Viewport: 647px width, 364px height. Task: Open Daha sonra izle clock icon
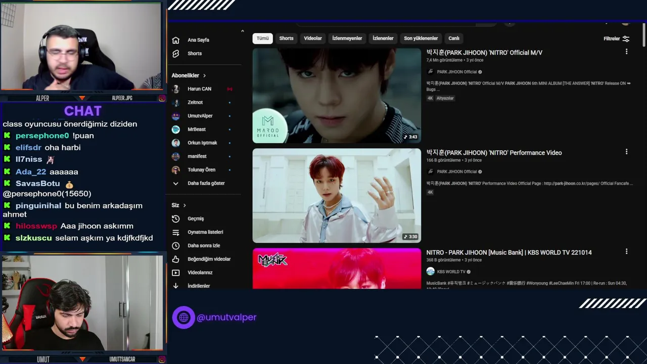coord(175,246)
